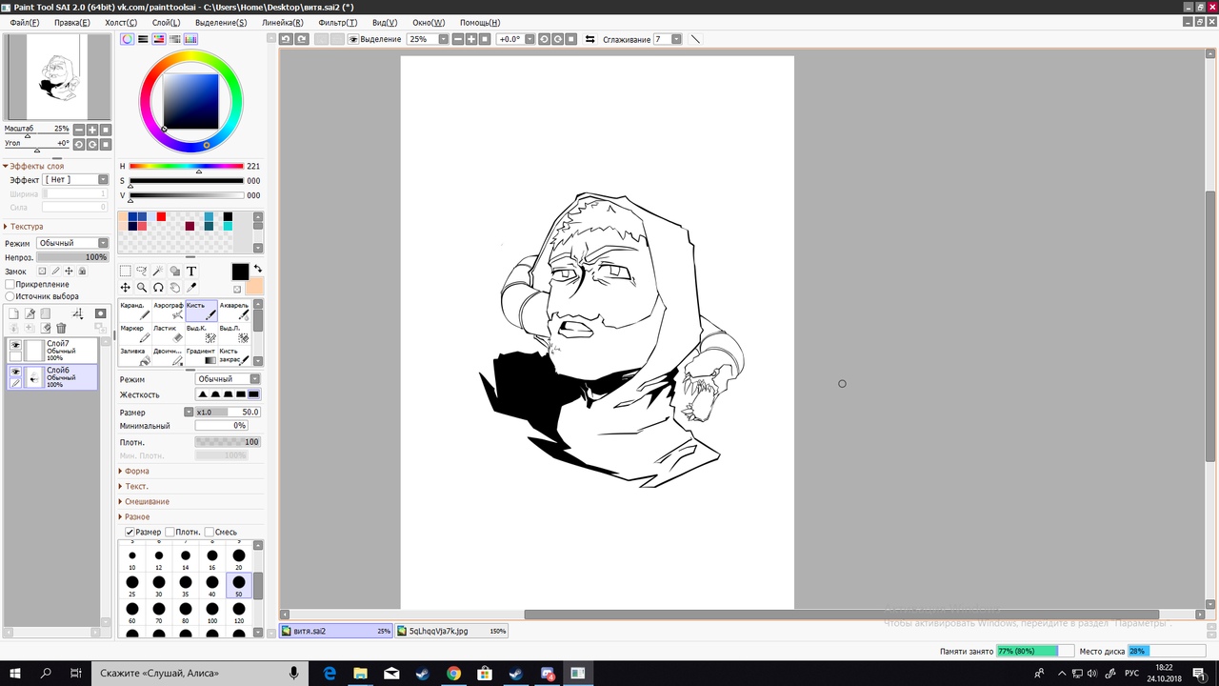Image resolution: width=1219 pixels, height=686 pixels.
Task: Enable the Прикрепление checkbox
Action: tap(10, 284)
